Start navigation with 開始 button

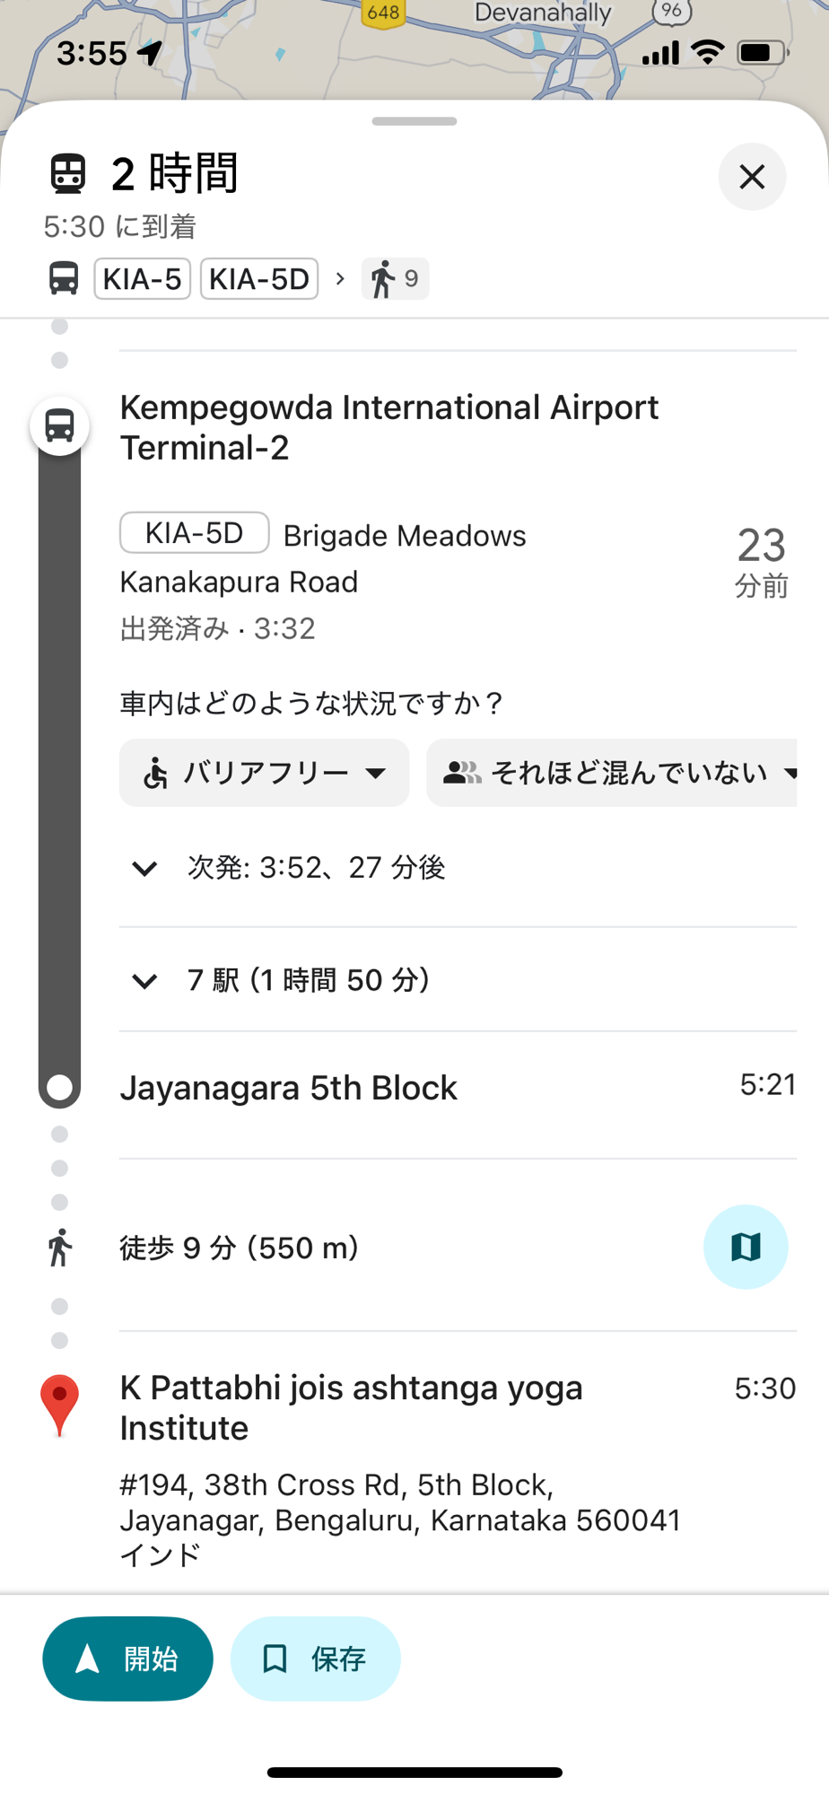coord(127,1659)
